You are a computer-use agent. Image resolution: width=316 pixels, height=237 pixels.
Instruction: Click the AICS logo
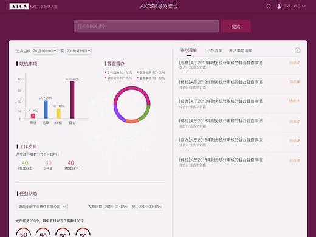point(19,6)
